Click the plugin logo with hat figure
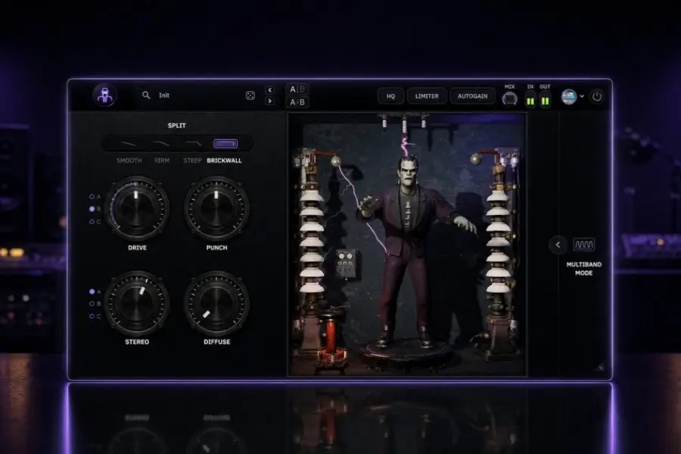The image size is (681, 454). 104,95
